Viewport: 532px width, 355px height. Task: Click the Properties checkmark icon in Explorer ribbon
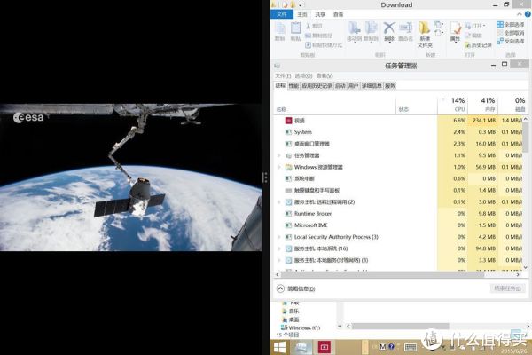coord(456,28)
